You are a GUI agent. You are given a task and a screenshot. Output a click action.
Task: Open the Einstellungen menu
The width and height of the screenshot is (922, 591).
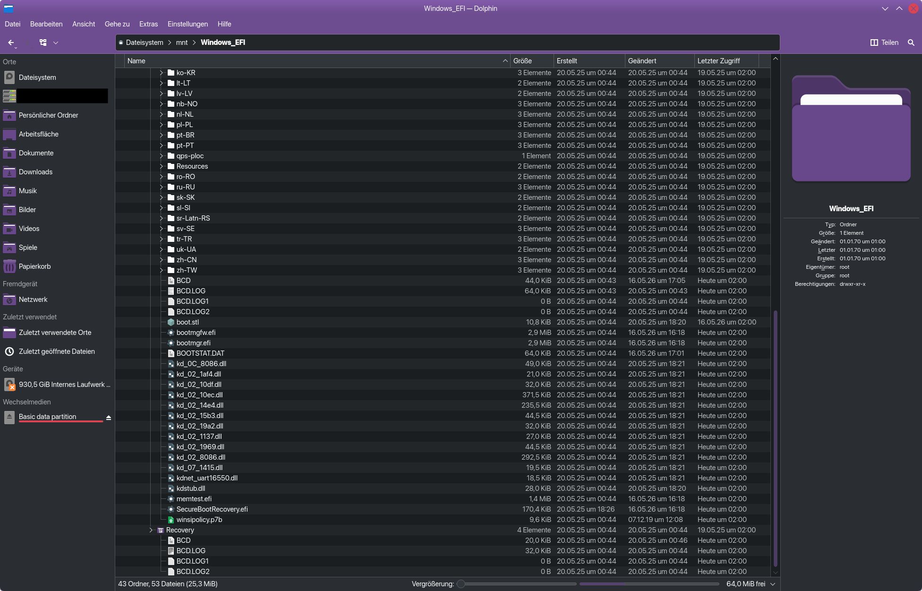(x=188, y=24)
